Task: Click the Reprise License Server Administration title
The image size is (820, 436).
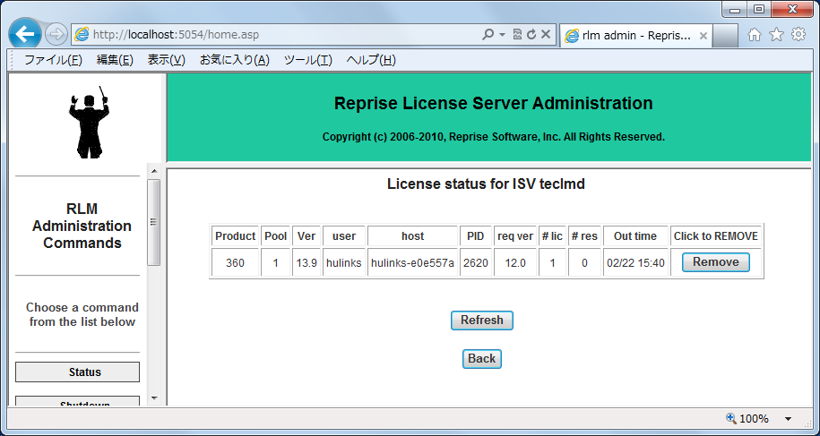Action: click(x=493, y=103)
